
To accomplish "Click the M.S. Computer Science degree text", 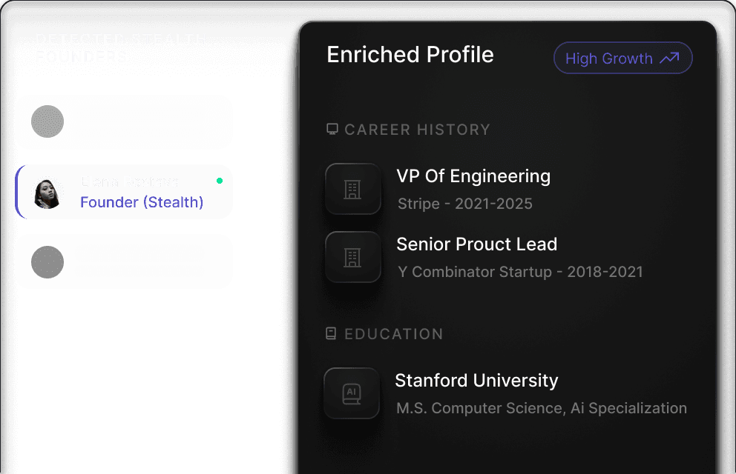I will [x=542, y=408].
